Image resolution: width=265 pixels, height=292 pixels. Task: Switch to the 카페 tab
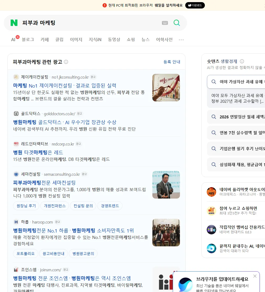click(x=45, y=40)
